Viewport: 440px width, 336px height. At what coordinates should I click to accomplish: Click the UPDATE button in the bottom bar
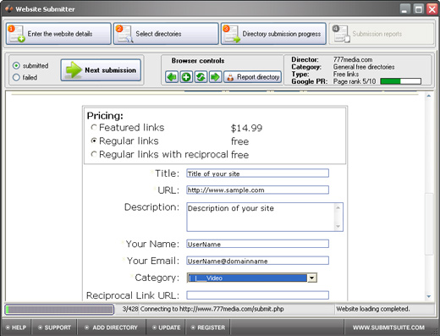(166, 328)
